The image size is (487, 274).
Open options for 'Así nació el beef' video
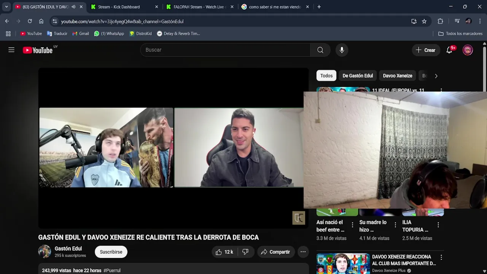pyautogui.click(x=352, y=225)
